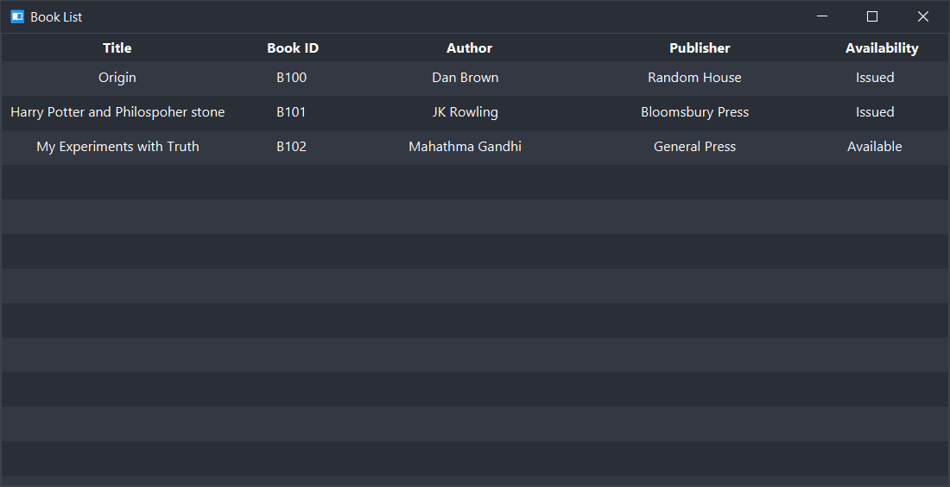Close the Book List window

point(922,16)
